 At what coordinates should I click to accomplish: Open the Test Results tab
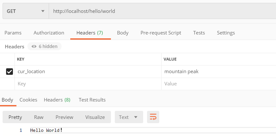tap(92, 100)
